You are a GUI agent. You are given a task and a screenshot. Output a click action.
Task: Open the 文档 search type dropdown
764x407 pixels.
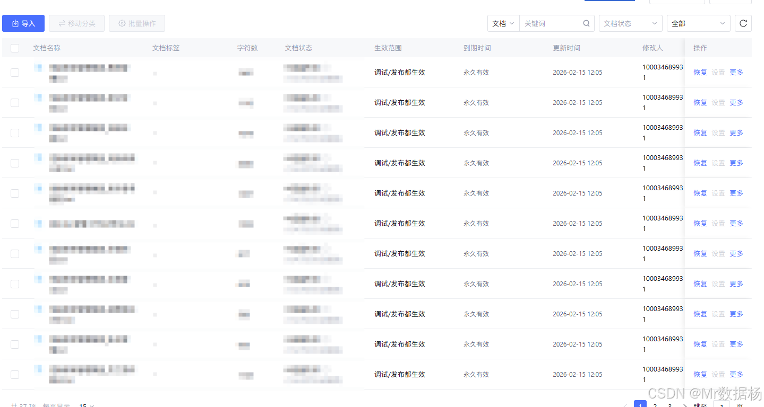(x=503, y=23)
